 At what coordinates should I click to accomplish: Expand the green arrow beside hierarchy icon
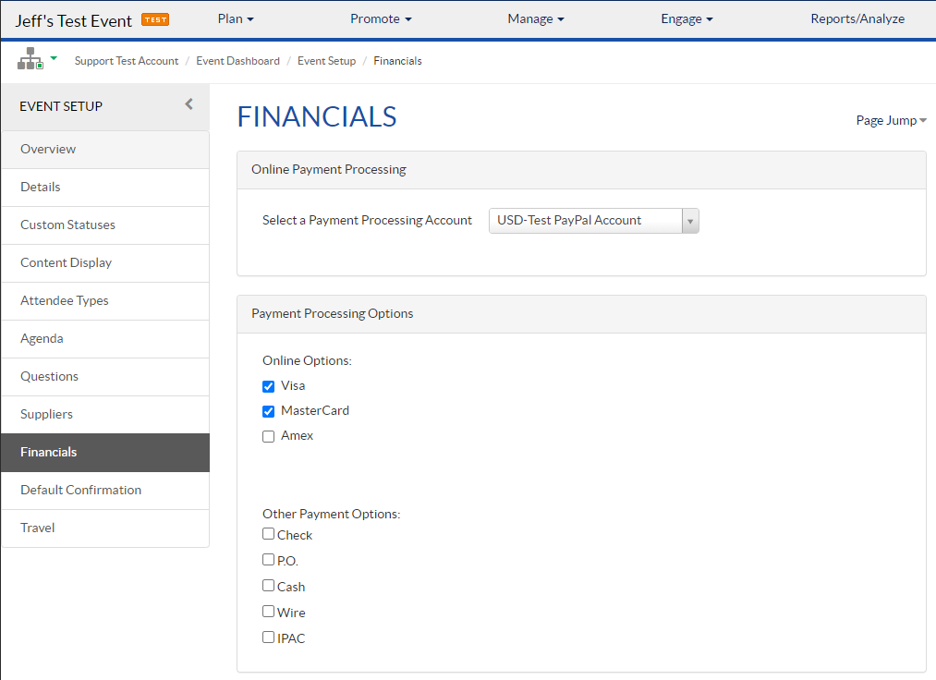tap(54, 58)
